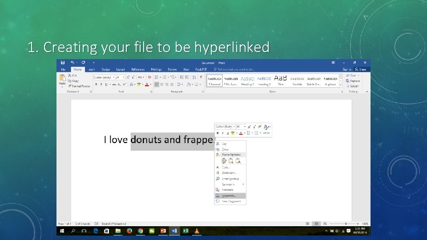Image resolution: width=427 pixels, height=240 pixels.
Task: Select the Format Painter tool
Action: click(79, 86)
